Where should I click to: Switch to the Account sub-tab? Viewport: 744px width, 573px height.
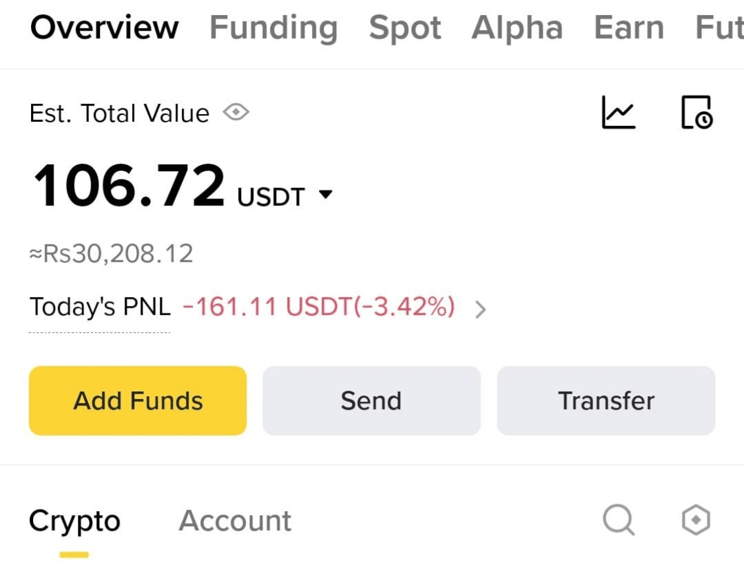coord(235,521)
